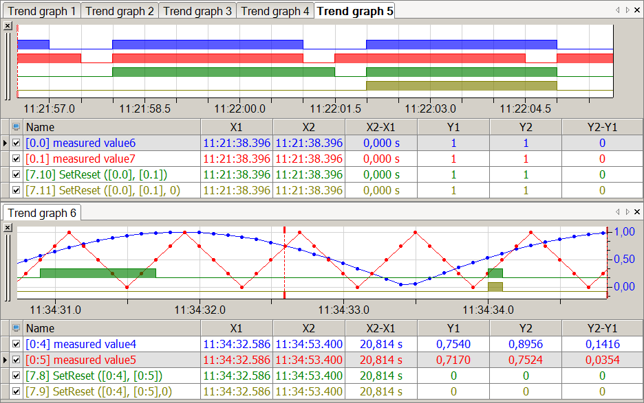Click the monitor icon in upper table header
644x403 pixels.
tap(17, 127)
